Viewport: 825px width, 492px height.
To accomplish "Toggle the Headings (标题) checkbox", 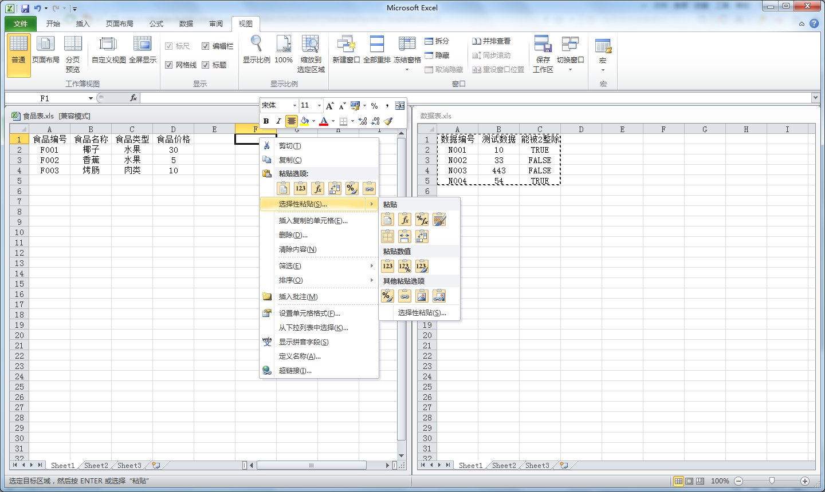I will click(205, 65).
